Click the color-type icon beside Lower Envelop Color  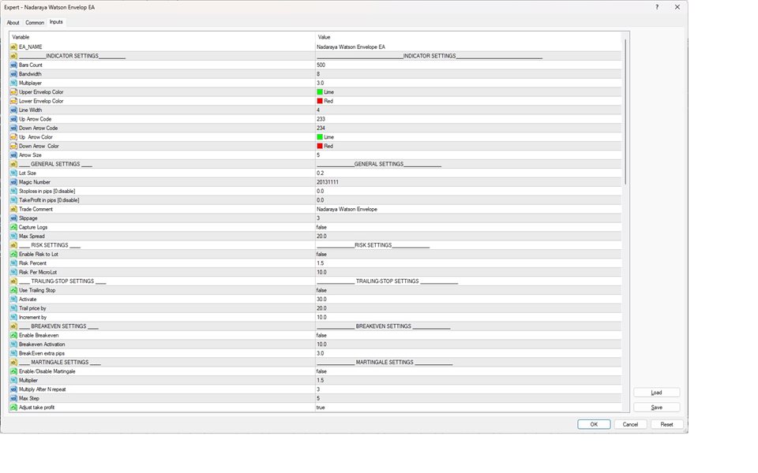(x=13, y=101)
